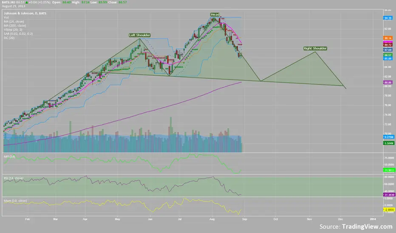Click the 'Feb' label on time axis

28,219
